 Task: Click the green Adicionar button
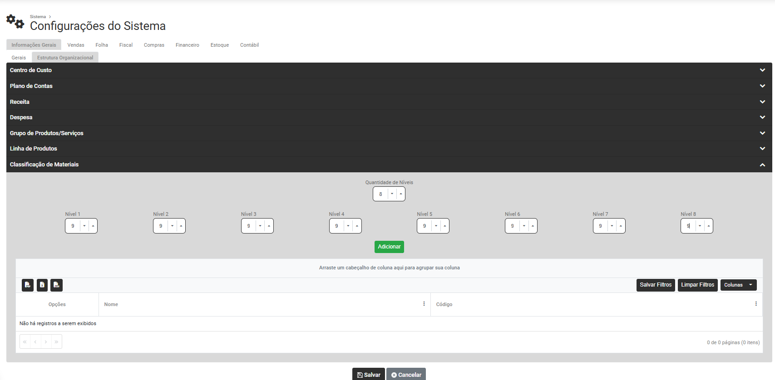point(389,247)
